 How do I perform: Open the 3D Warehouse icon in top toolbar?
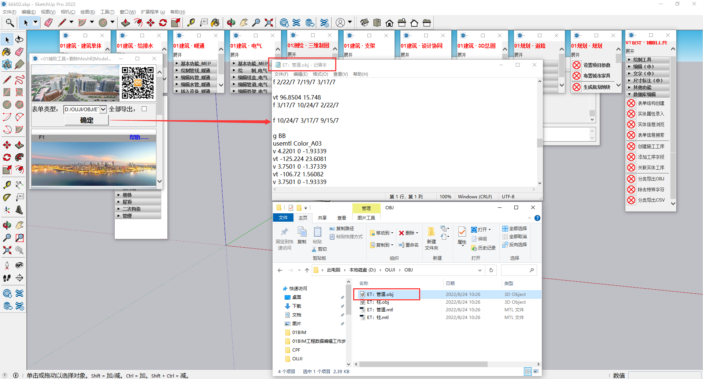click(x=284, y=23)
